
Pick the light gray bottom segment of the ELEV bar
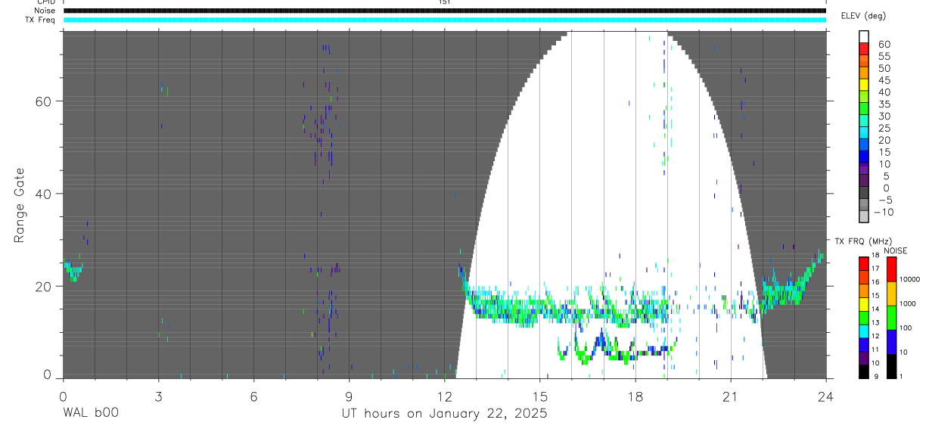(x=864, y=216)
